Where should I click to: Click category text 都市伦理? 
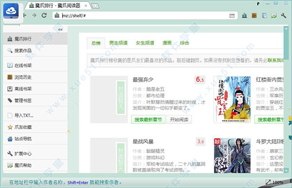[155, 96]
